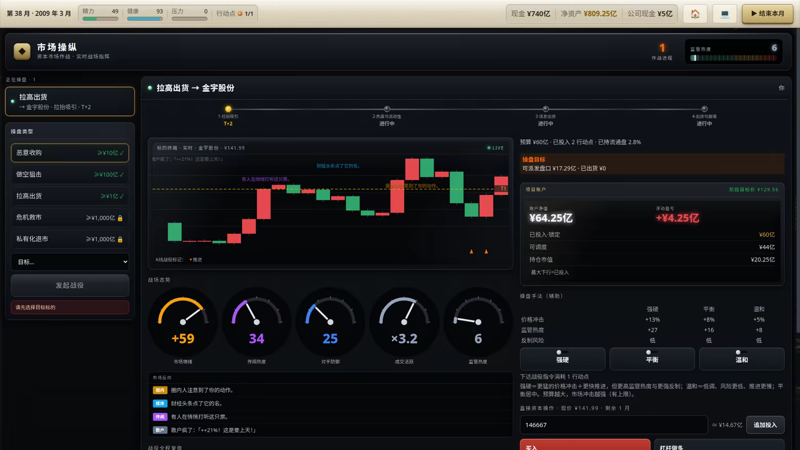
Task: Click the gold diamond 市场操纵 logo
Action: tap(22, 51)
